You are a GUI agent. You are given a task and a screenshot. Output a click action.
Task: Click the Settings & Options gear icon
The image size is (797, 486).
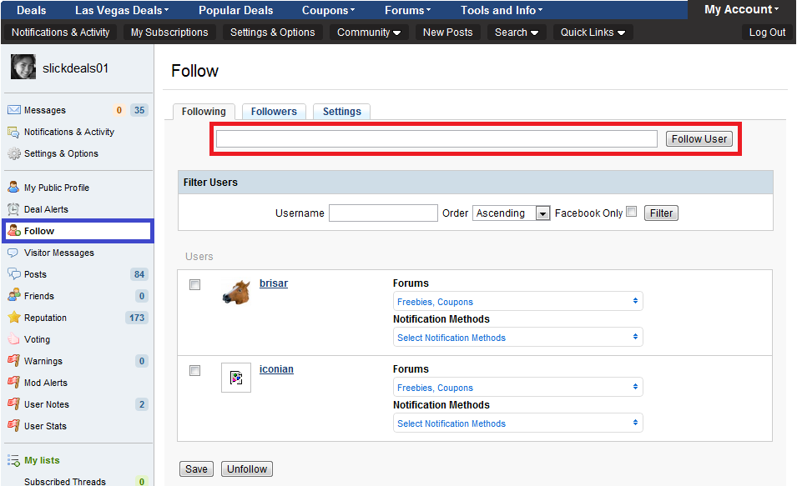pos(14,153)
